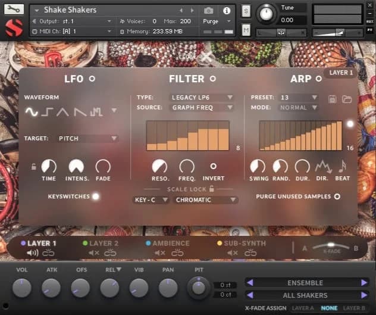Open ARP preset folder icon
This screenshot has height=315, width=376.
tap(346, 98)
